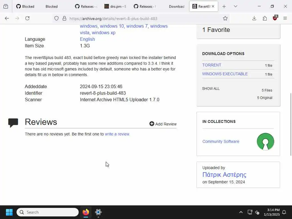Click '1 Favorite' heading
The width and height of the screenshot is (292, 219).
[x=216, y=30]
